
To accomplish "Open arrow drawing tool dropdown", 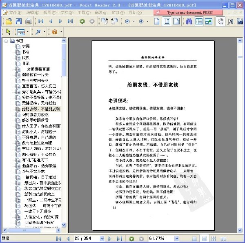I will coord(45,32).
